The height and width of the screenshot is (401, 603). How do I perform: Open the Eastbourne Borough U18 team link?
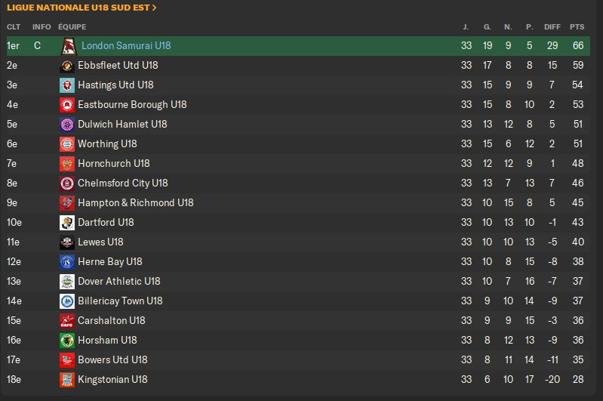pyautogui.click(x=132, y=105)
